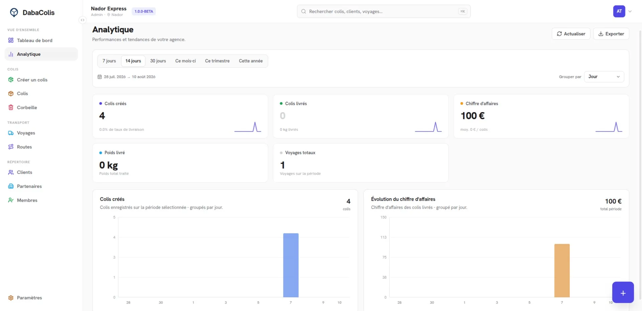
Task: Click the refresh icon in Actualiser
Action: coord(559,34)
